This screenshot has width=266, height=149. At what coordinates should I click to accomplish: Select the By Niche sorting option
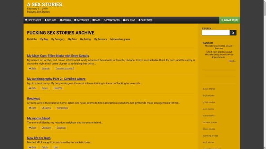pos(32,39)
